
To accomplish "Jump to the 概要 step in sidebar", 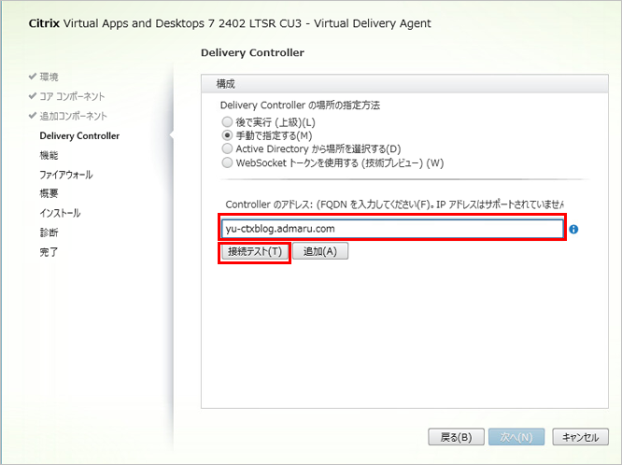I will (49, 193).
